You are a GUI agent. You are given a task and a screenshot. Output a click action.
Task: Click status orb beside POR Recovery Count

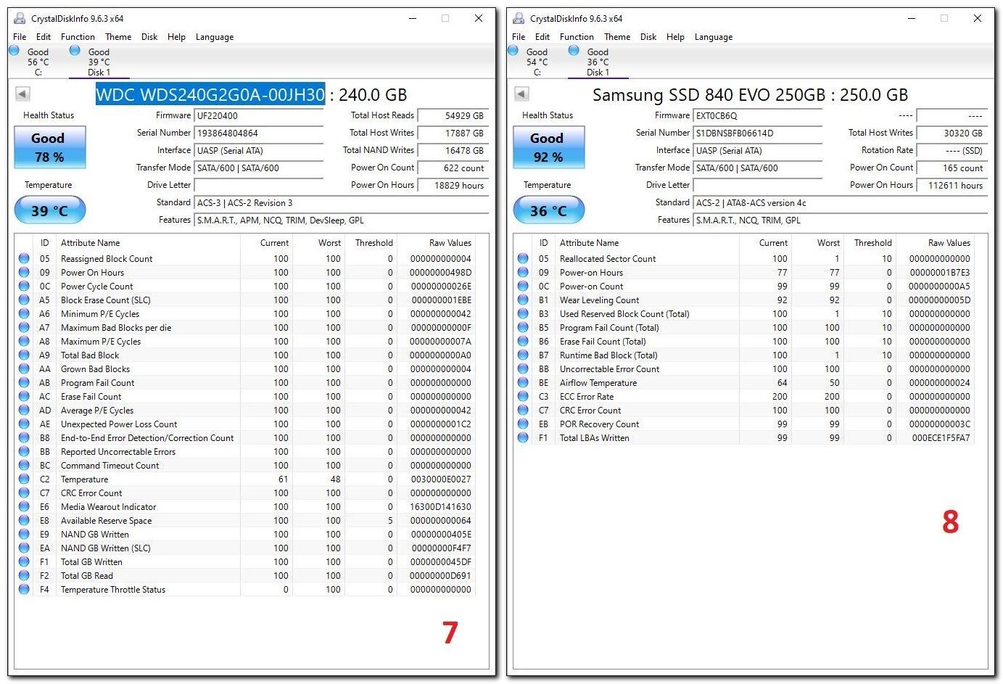tap(523, 424)
